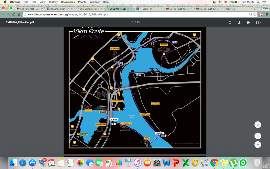This screenshot has width=270, height=169.
Task: Go to the Chrome home page
Action: pyautogui.click(x=19, y=14)
